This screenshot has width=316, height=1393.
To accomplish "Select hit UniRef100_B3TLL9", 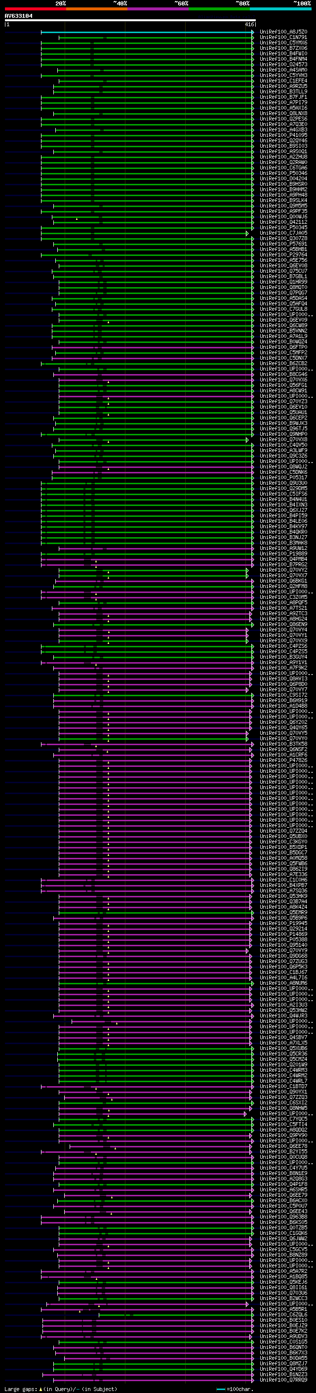I will (x=283, y=91).
